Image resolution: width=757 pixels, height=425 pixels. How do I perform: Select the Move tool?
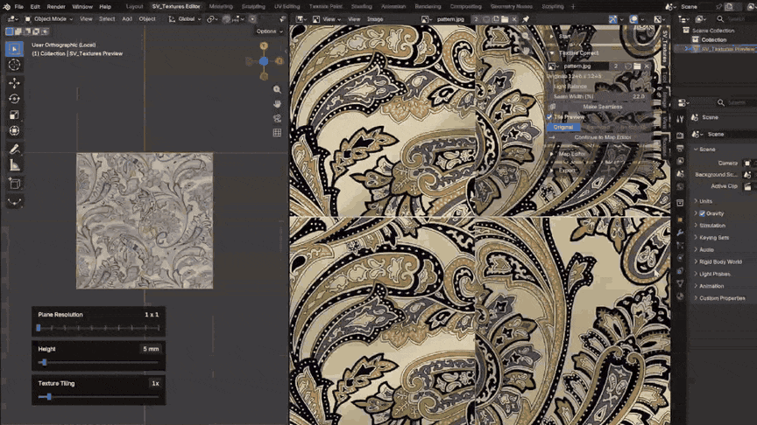15,83
